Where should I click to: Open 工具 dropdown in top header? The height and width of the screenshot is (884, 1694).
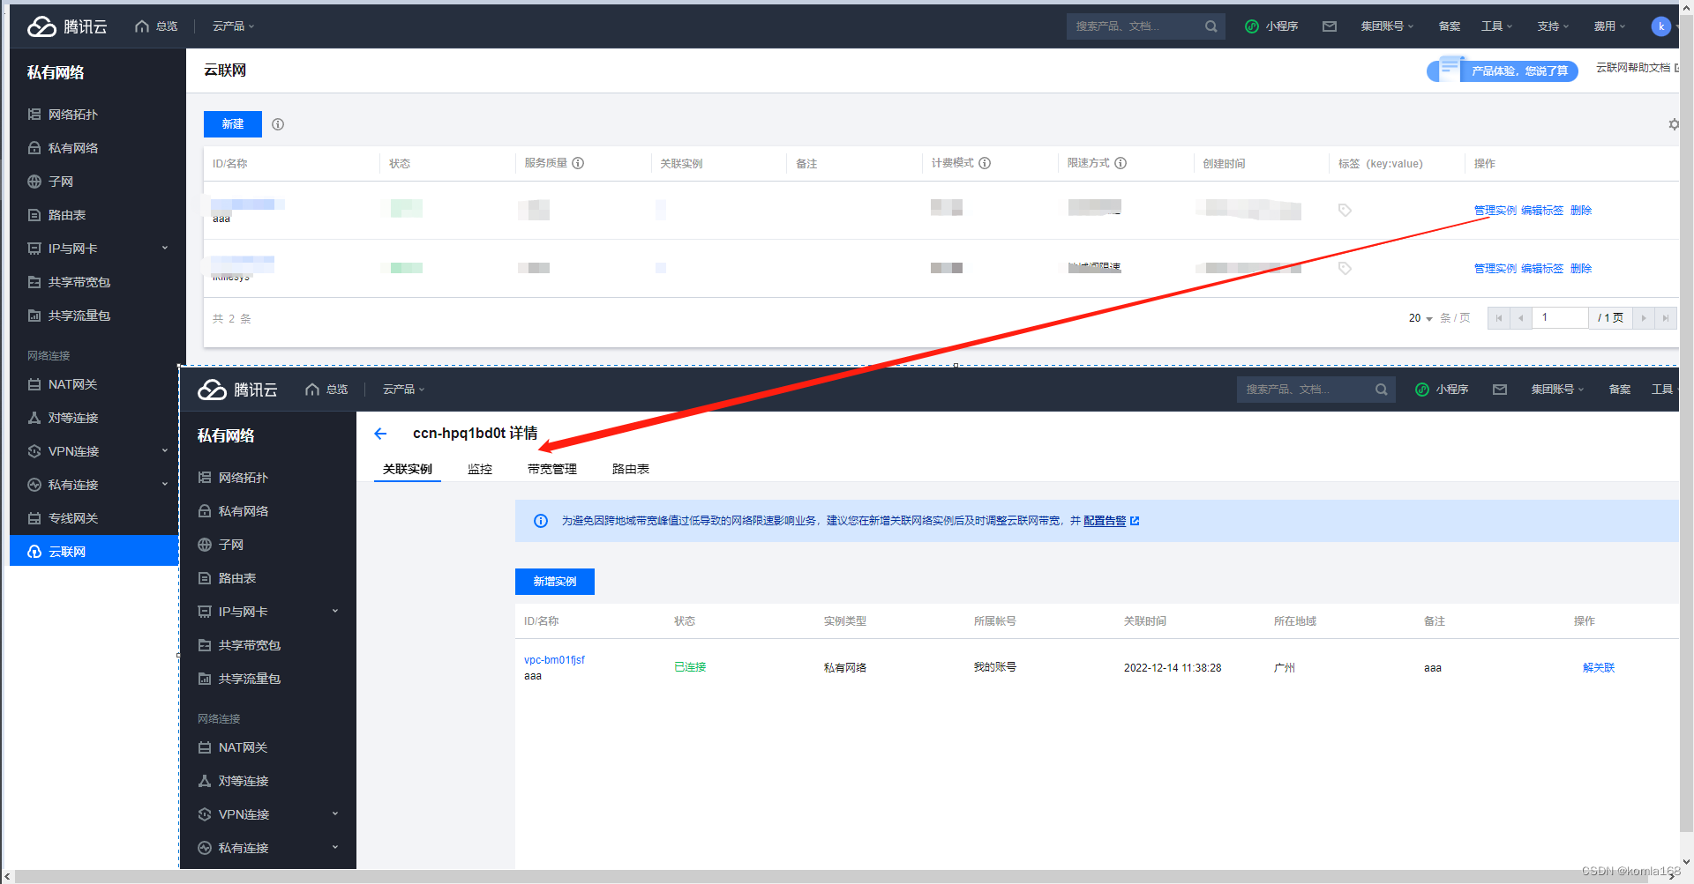tap(1497, 26)
